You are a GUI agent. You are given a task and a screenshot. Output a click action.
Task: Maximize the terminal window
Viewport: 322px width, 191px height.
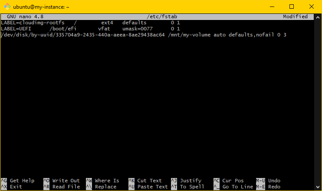click(292, 7)
